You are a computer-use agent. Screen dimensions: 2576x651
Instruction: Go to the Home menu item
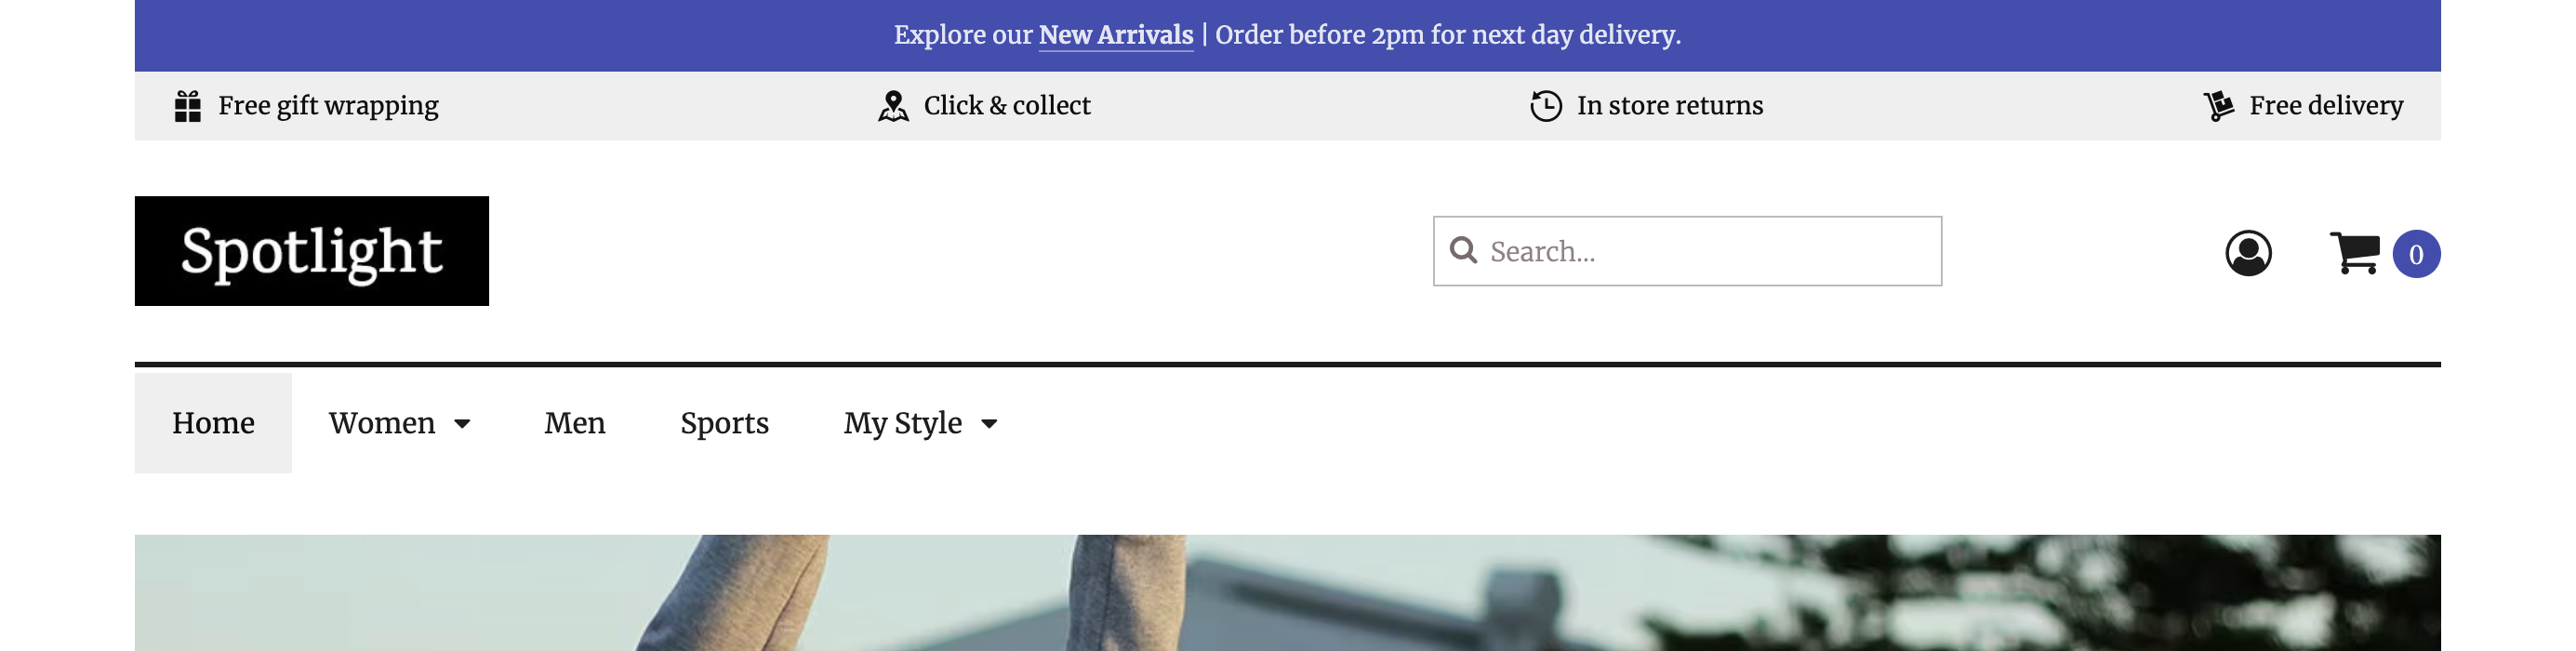point(213,423)
